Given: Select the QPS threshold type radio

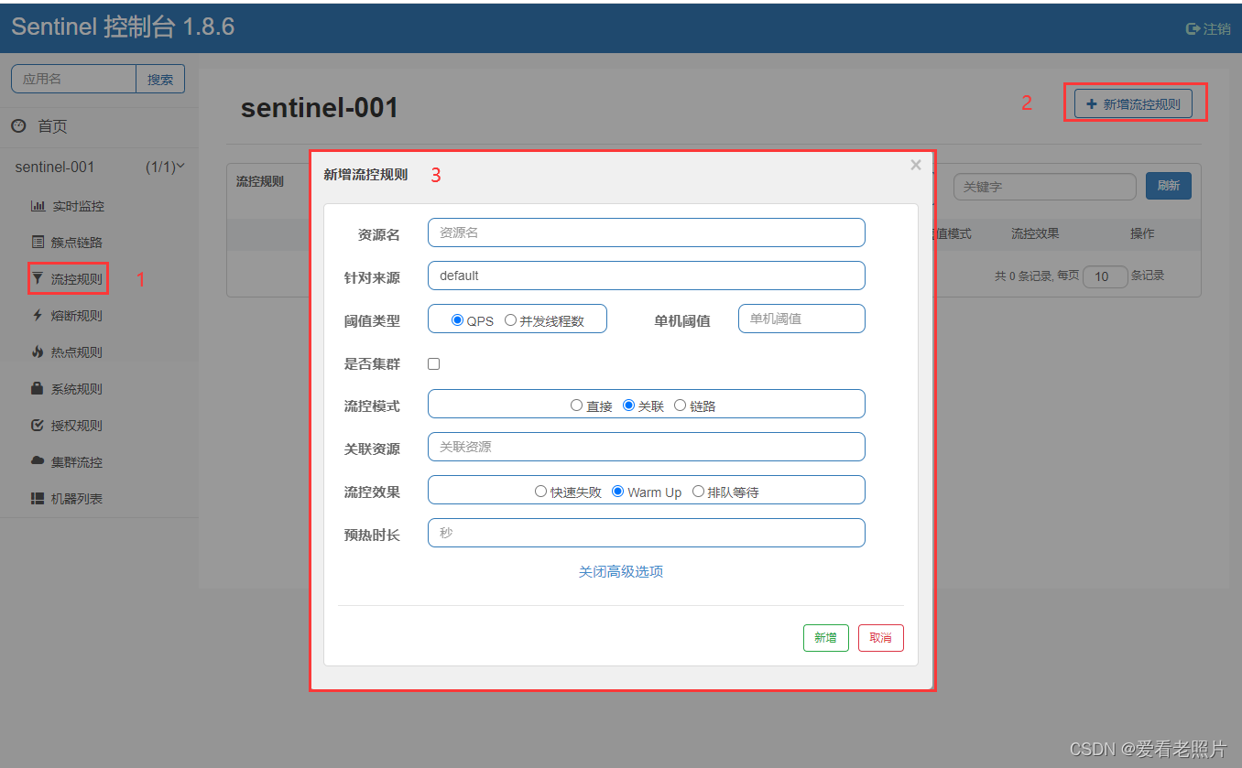Looking at the screenshot, I should tap(458, 320).
